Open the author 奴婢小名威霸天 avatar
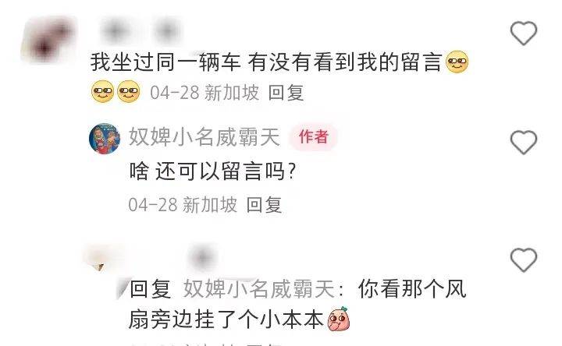 (x=105, y=139)
